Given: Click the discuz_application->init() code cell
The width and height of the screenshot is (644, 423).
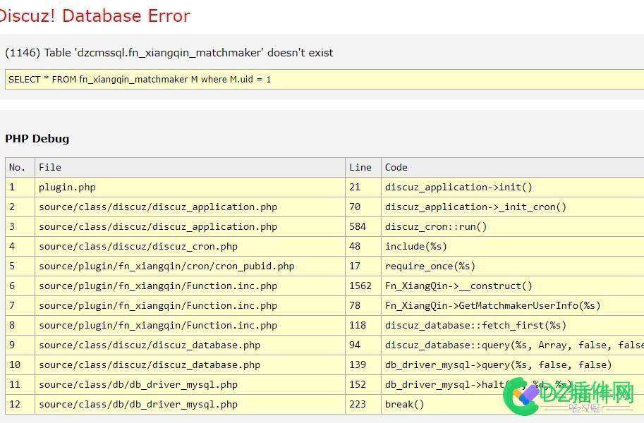Looking at the screenshot, I should 458,188.
